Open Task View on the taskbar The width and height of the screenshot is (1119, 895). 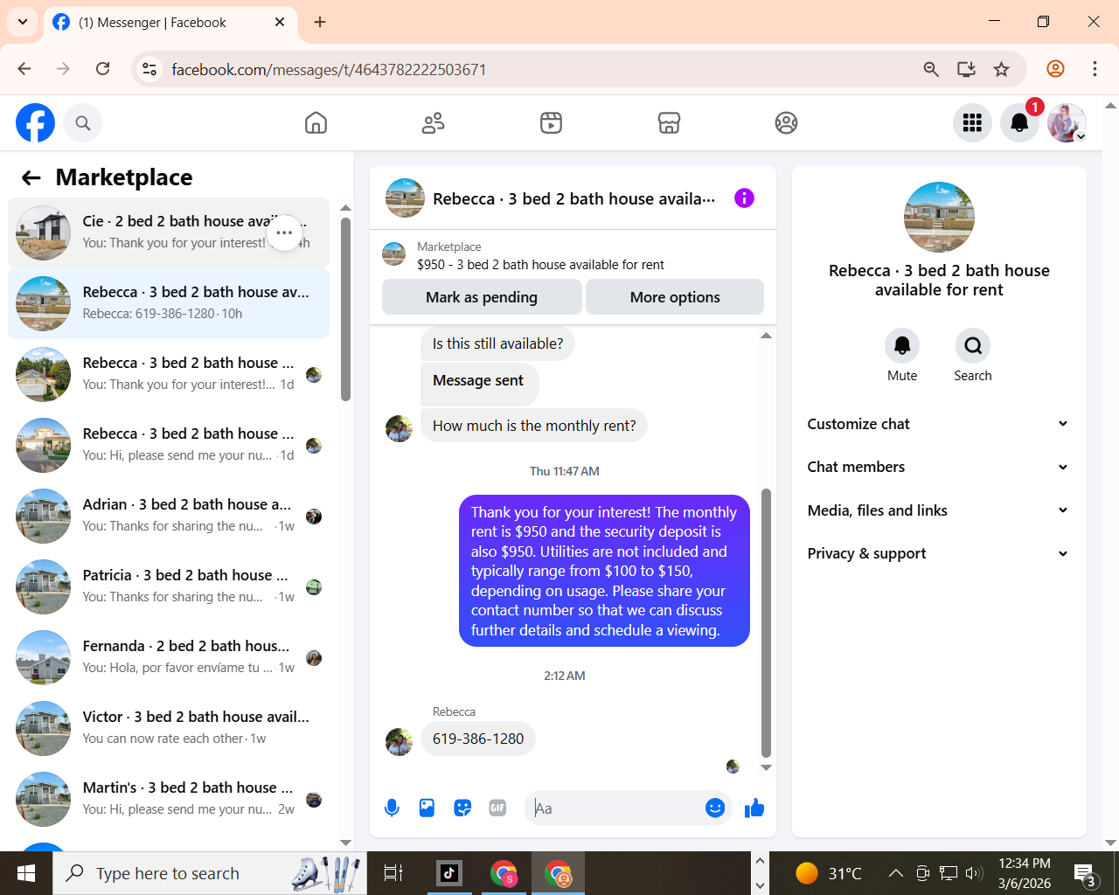pyautogui.click(x=393, y=873)
